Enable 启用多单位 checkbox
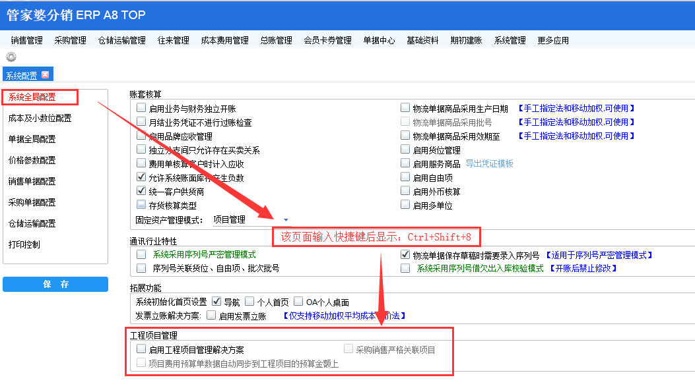This screenshot has width=695, height=392. tap(405, 204)
